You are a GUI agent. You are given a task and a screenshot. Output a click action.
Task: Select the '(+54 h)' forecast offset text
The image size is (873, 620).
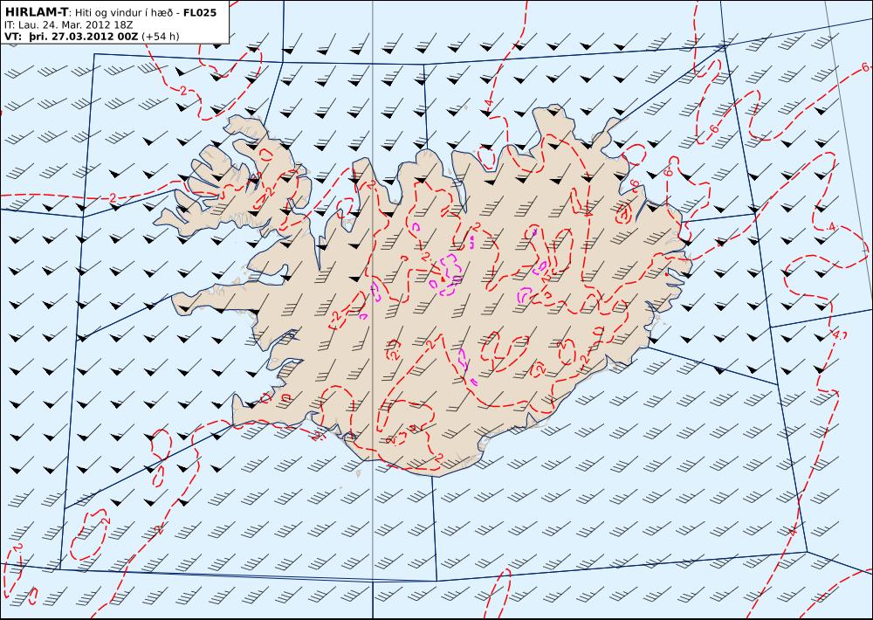pyautogui.click(x=161, y=37)
